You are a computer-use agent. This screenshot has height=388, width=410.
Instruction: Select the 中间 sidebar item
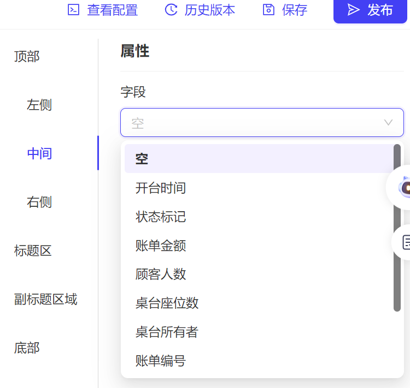click(39, 153)
